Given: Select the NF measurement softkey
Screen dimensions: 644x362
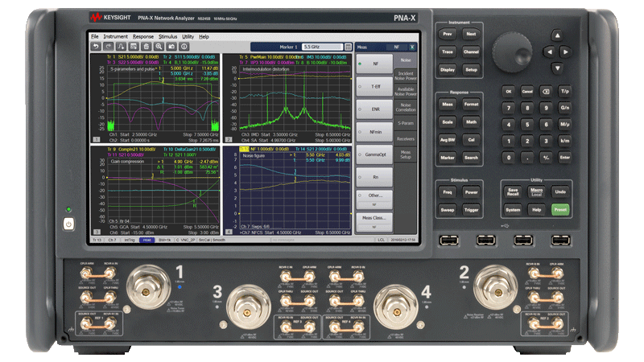Looking at the screenshot, I should 374,64.
